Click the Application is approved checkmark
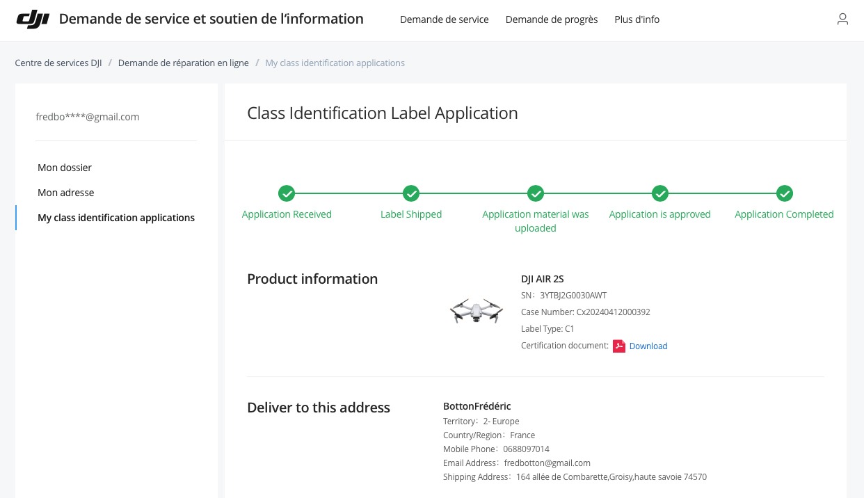 (660, 193)
